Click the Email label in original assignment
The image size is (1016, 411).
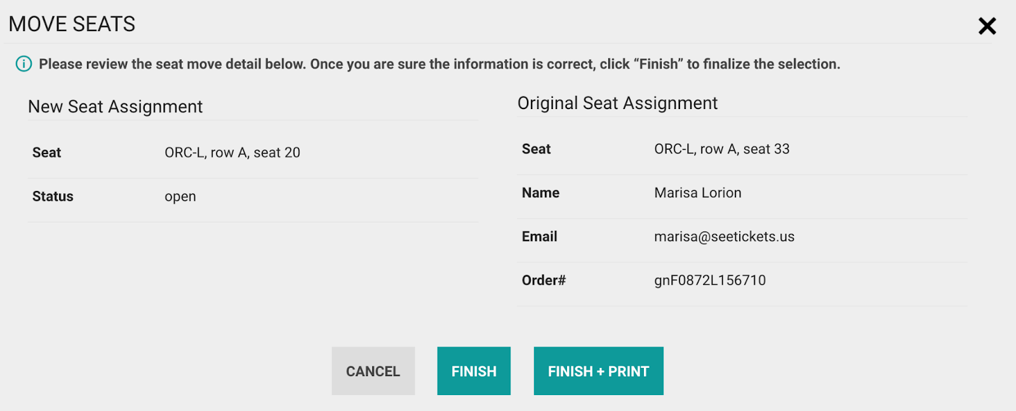539,237
